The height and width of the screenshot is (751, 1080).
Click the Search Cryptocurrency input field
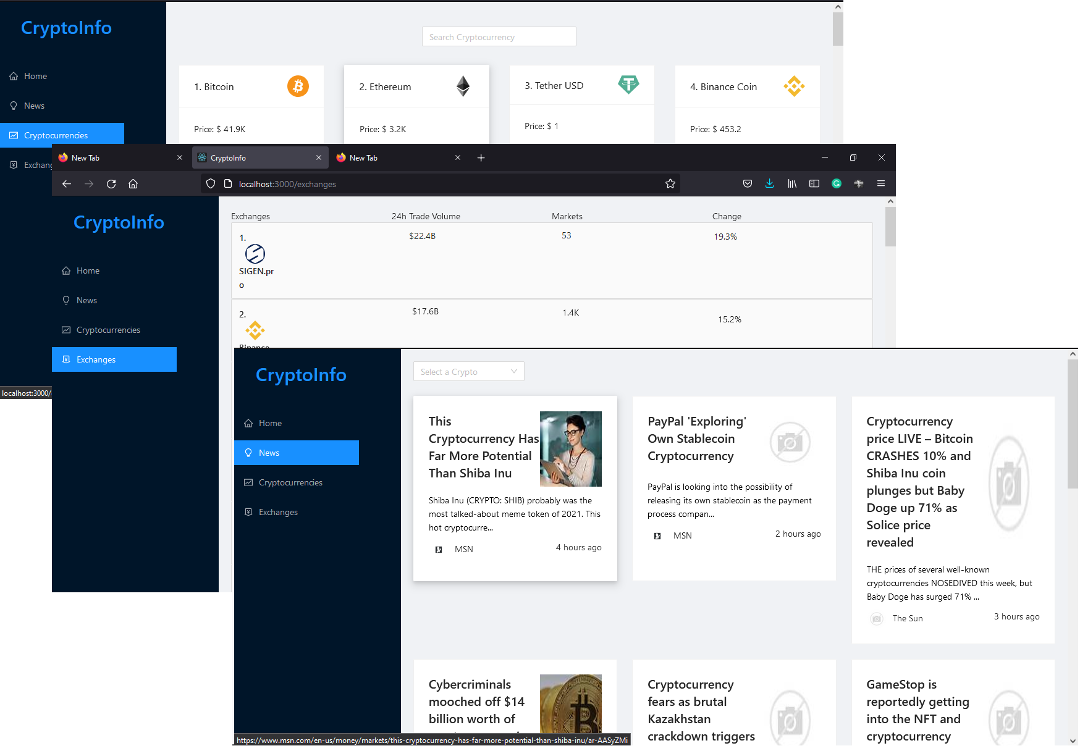[x=499, y=37]
